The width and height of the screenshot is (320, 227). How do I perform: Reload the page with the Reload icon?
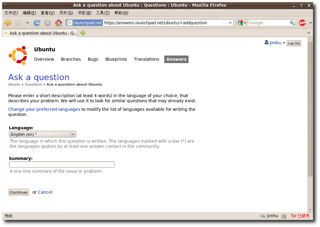pos(37,23)
